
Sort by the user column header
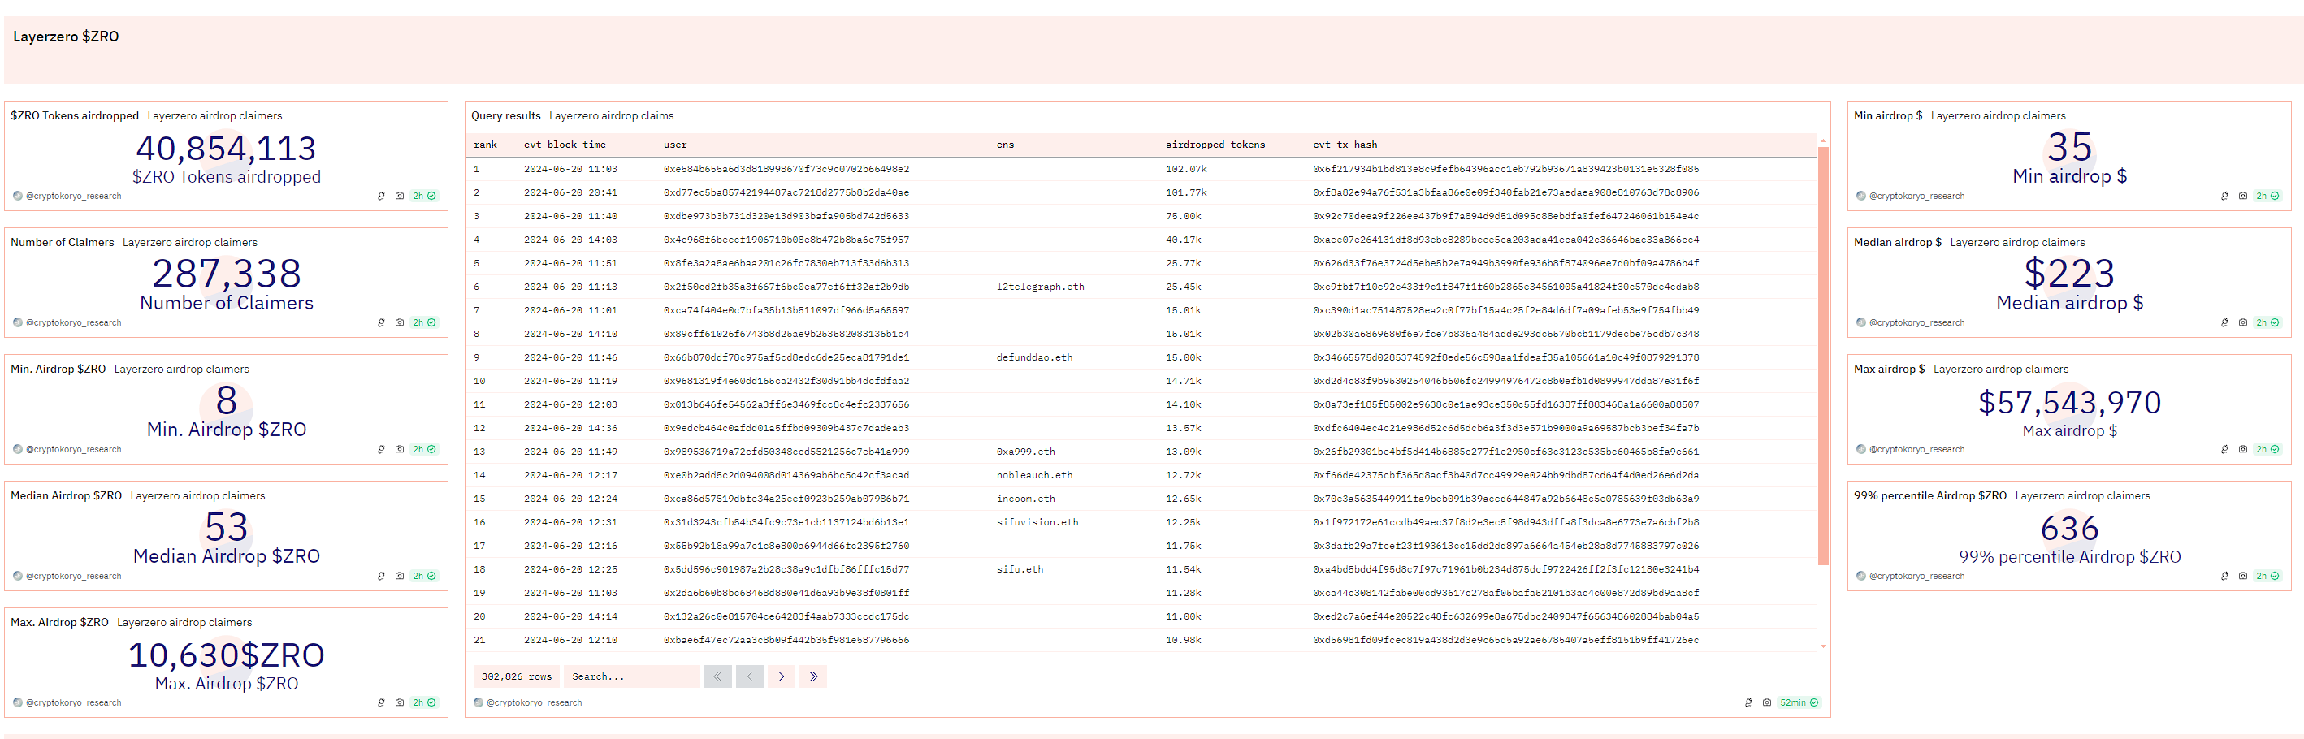[675, 145]
